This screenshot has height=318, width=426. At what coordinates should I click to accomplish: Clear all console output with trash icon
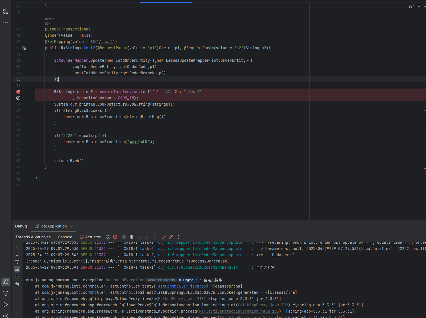click(17, 284)
